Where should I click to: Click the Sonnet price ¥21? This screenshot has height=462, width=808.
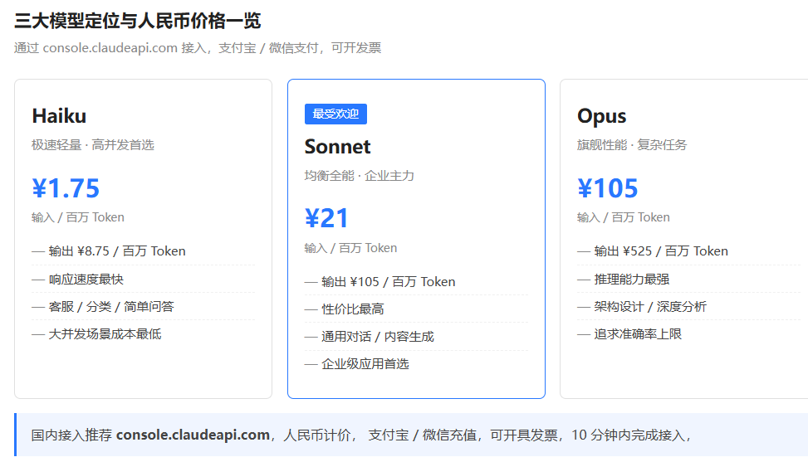pos(326,219)
